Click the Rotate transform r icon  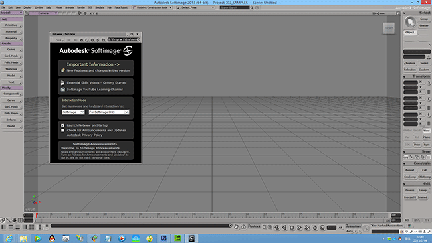(x=429, y=98)
